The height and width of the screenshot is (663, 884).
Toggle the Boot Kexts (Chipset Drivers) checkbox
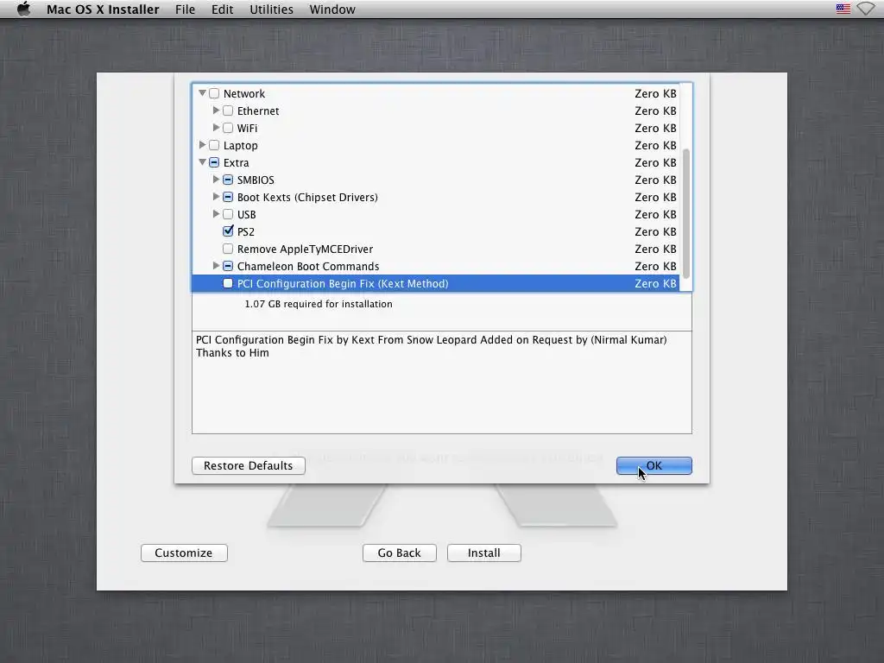(x=228, y=198)
